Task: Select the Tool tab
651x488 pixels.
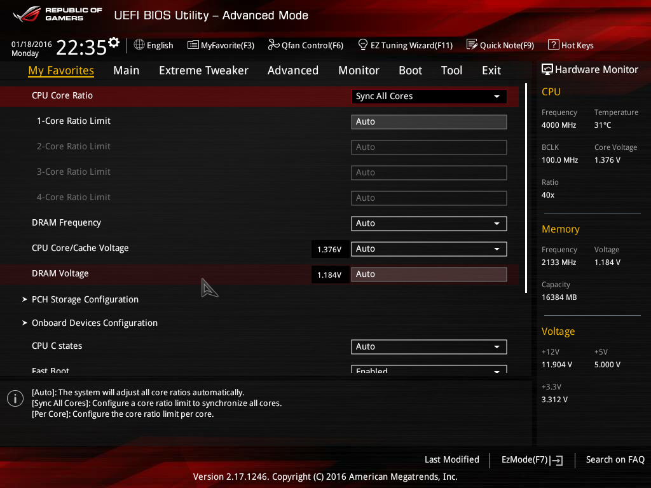Action: tap(451, 71)
